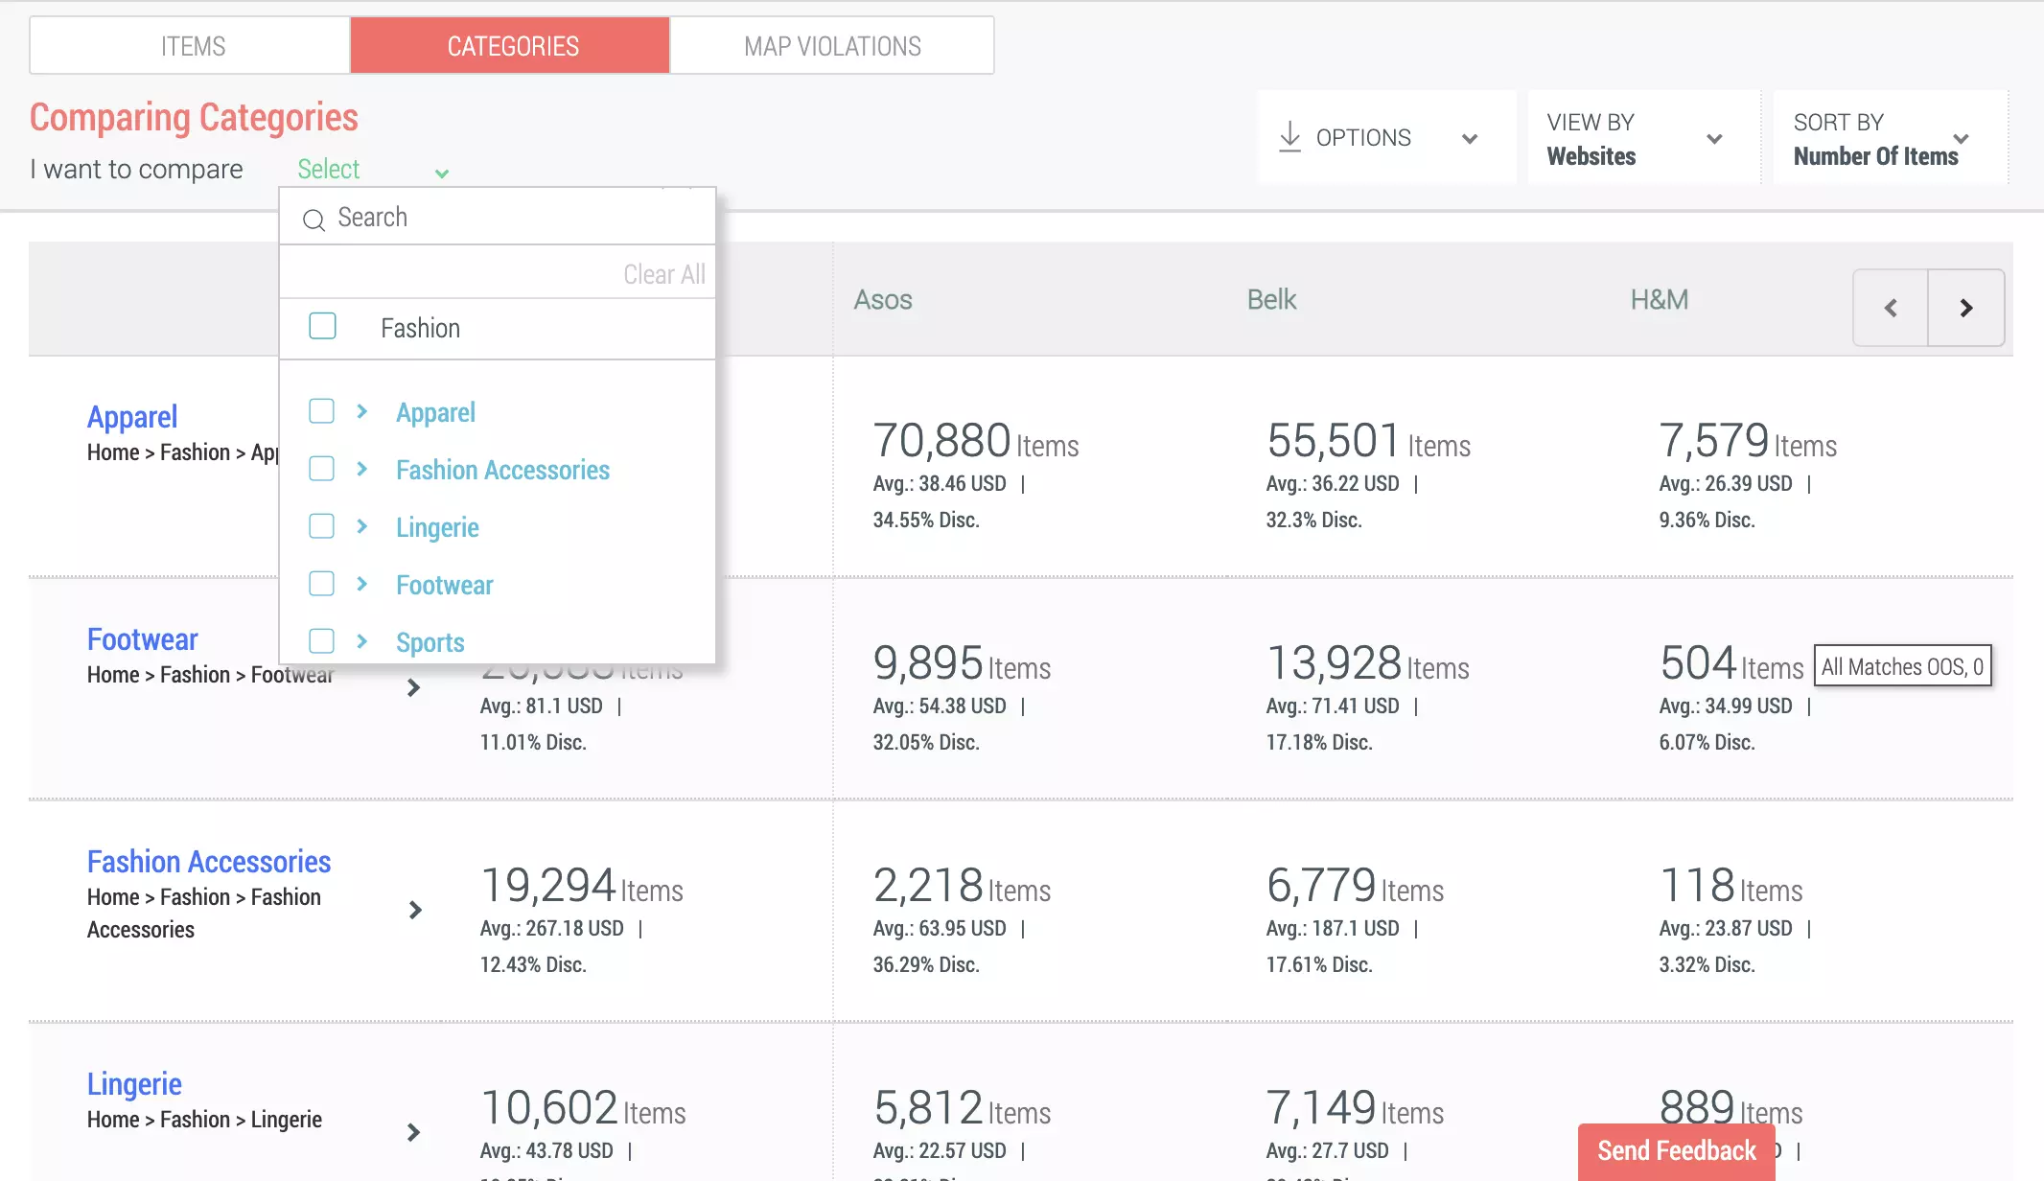Click the Sports category expander arrow
Image resolution: width=2044 pixels, height=1181 pixels.
point(362,641)
